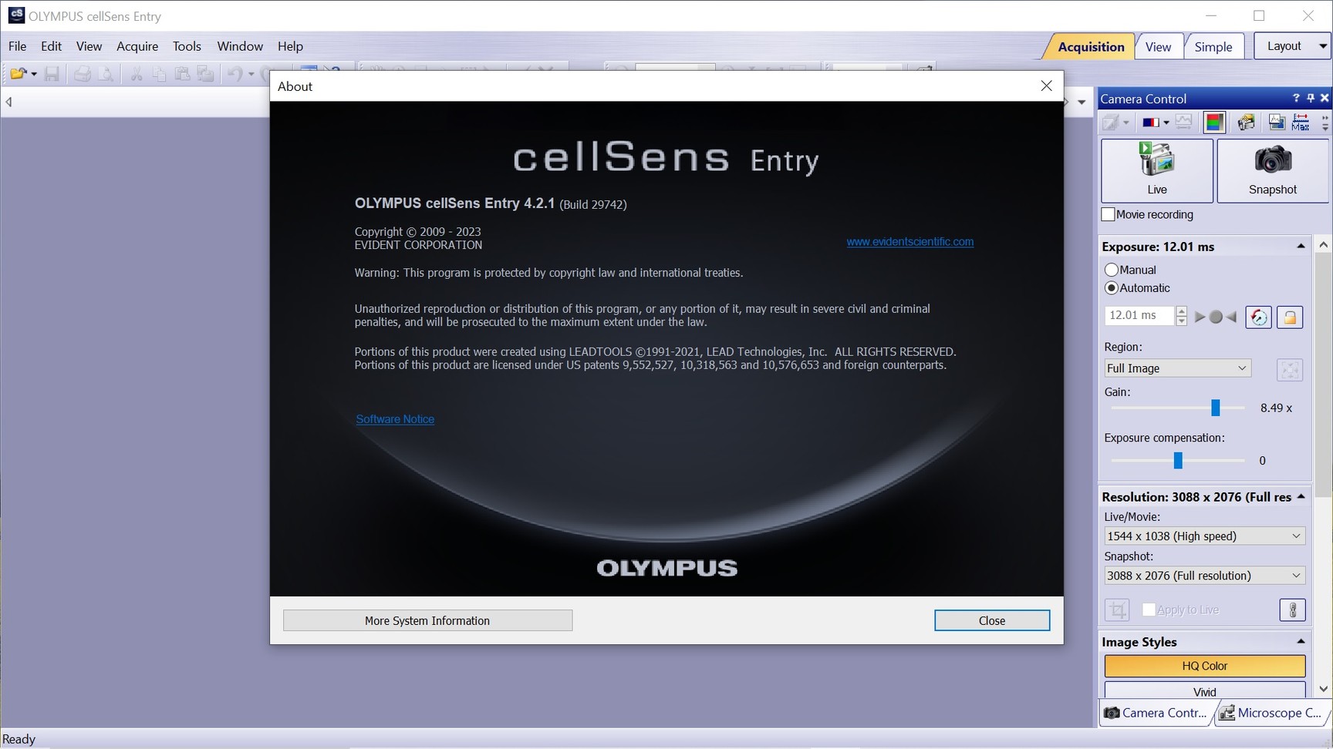Open the Snapshot resolution dropdown
This screenshot has height=749, width=1333.
[x=1204, y=576]
